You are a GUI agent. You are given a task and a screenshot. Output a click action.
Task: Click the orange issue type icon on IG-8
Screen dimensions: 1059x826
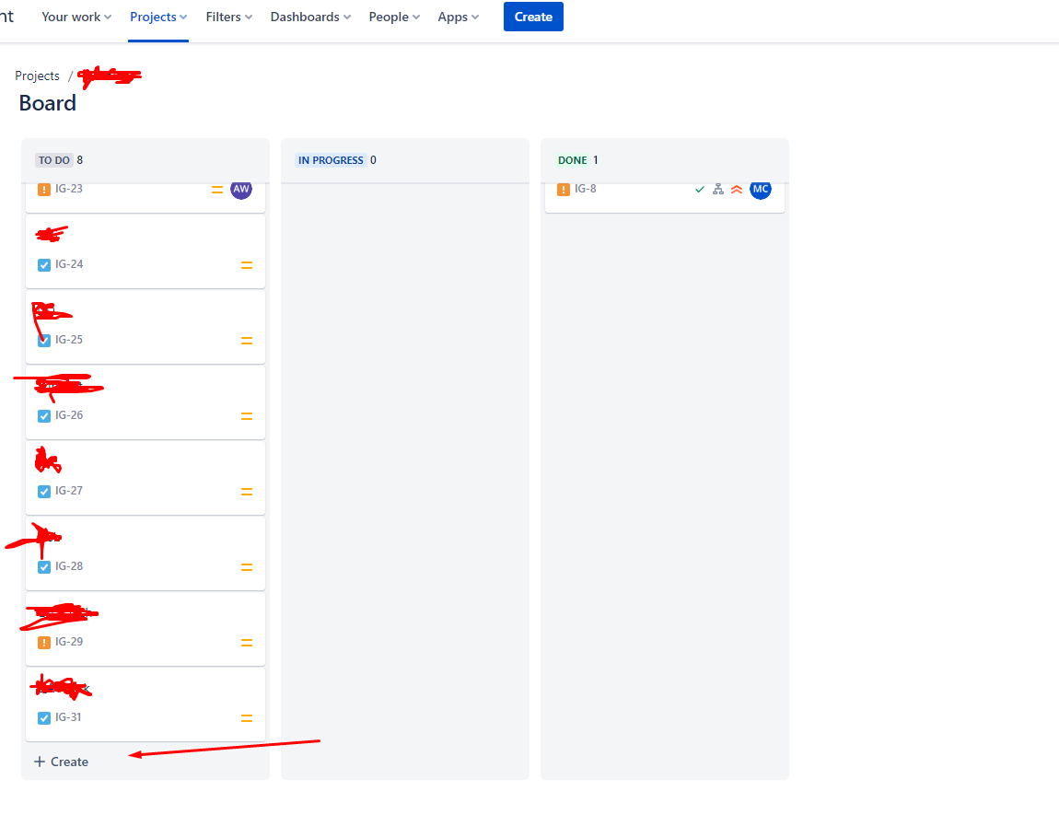tap(564, 189)
